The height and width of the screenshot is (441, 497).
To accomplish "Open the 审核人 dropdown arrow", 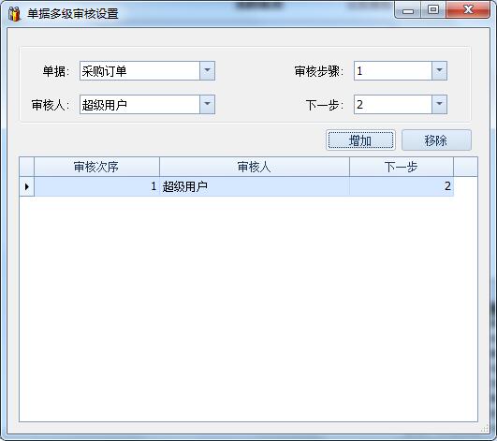I will coord(207,104).
